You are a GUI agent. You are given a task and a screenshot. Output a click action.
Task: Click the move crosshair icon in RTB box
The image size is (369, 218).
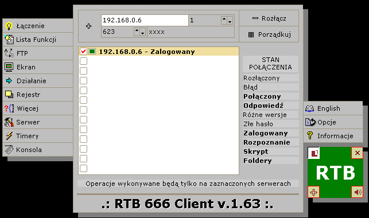click(x=313, y=192)
